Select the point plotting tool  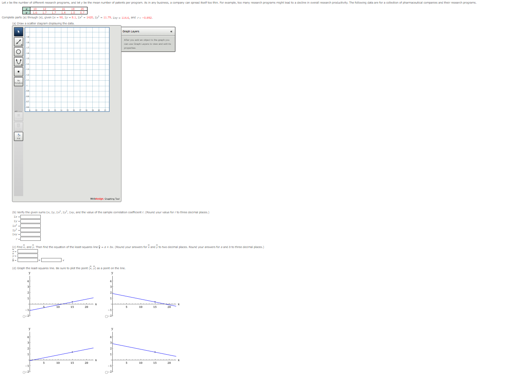[x=18, y=72]
